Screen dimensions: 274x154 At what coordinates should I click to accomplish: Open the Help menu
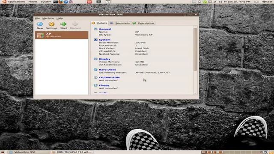pos(60,18)
